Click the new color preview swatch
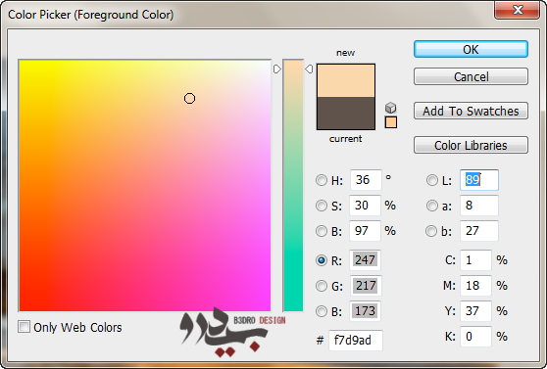547x369 pixels. point(346,80)
